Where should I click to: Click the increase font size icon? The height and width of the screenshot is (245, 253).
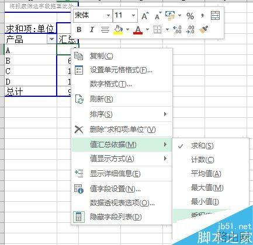(x=145, y=16)
